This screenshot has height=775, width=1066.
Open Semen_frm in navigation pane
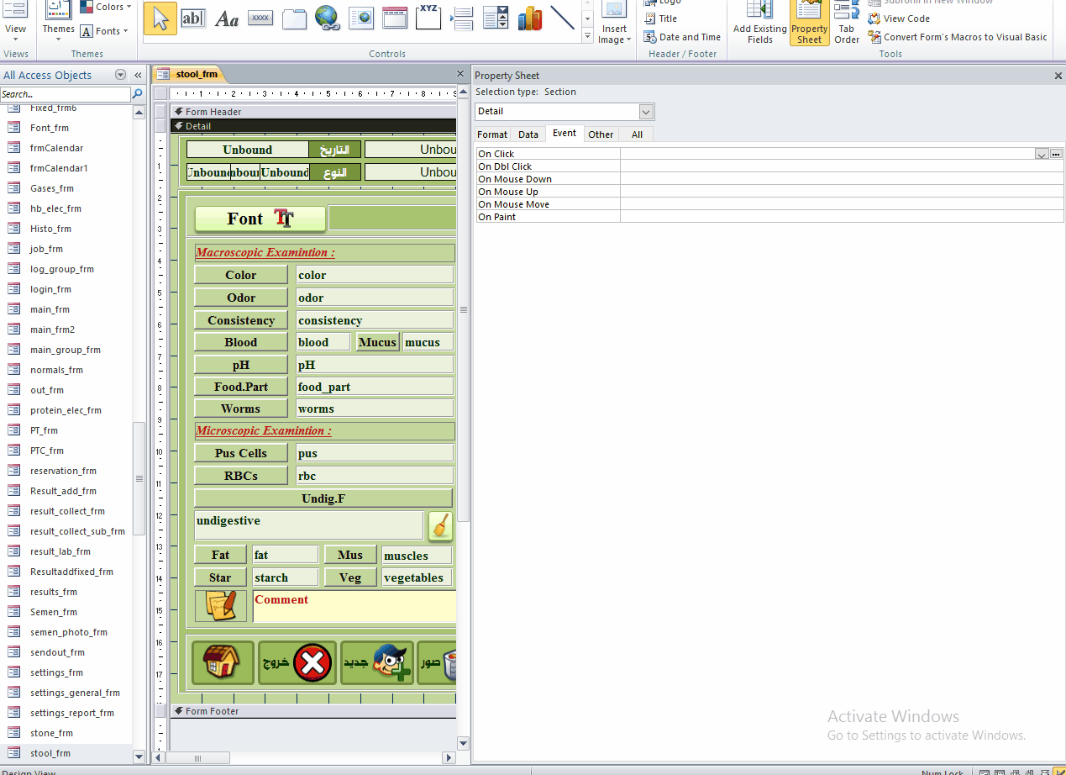click(53, 612)
